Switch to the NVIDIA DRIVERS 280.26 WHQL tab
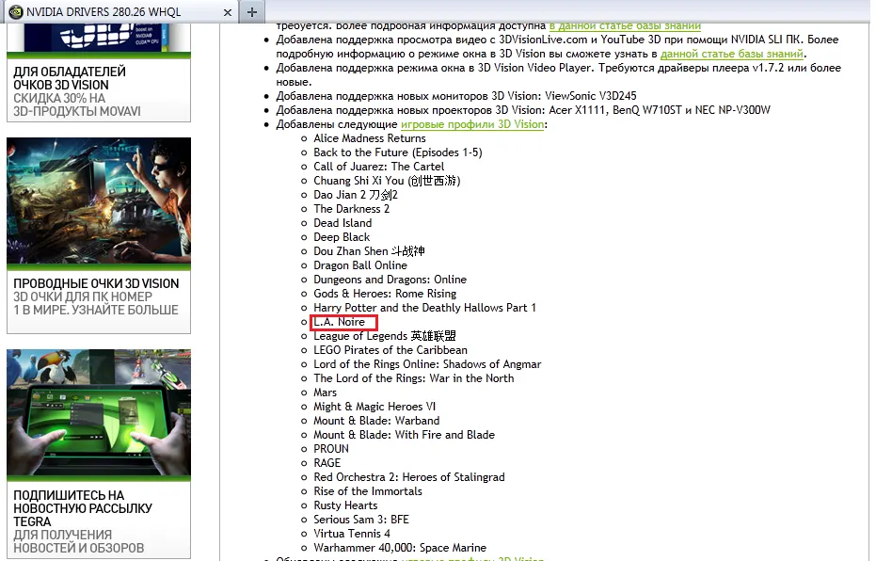 pos(113,12)
